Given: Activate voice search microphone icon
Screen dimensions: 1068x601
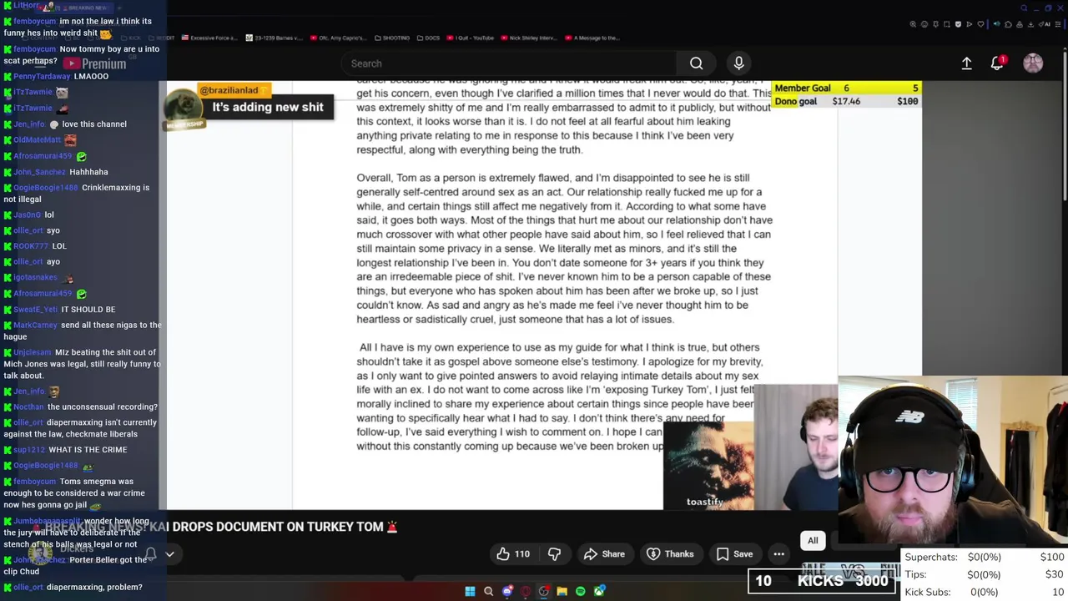Looking at the screenshot, I should click(738, 63).
